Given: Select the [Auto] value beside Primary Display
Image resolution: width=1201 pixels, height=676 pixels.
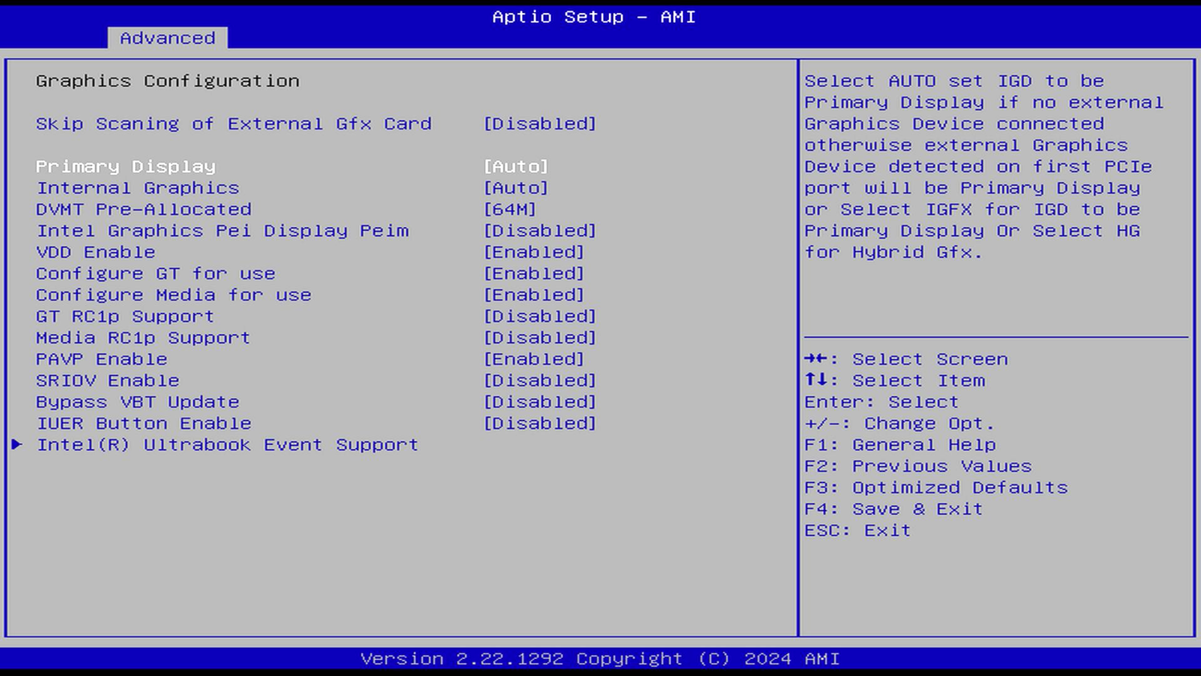Looking at the screenshot, I should tap(517, 167).
